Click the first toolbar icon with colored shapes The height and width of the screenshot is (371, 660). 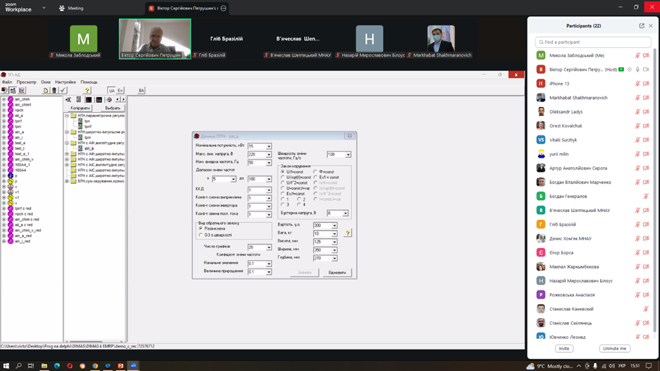coord(5,91)
